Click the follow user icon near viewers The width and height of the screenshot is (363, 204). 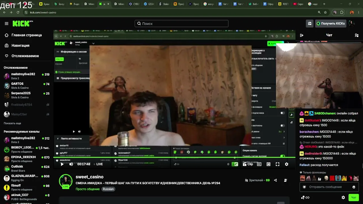pyautogui.click(x=286, y=180)
